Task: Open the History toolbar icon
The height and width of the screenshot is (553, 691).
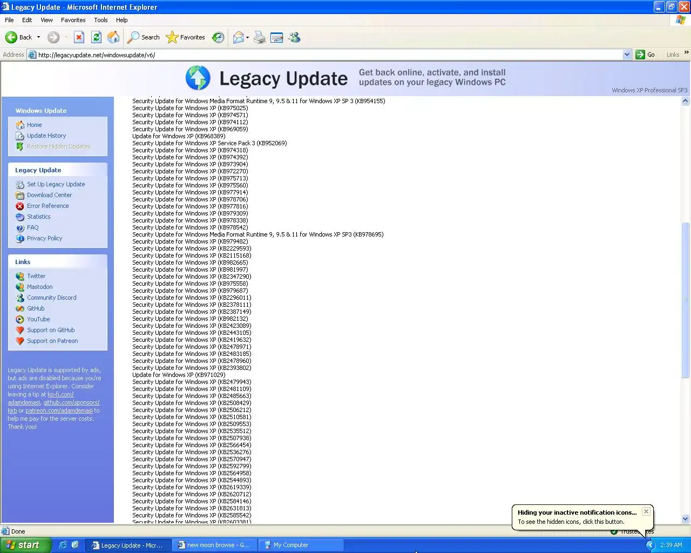Action: pyautogui.click(x=218, y=37)
